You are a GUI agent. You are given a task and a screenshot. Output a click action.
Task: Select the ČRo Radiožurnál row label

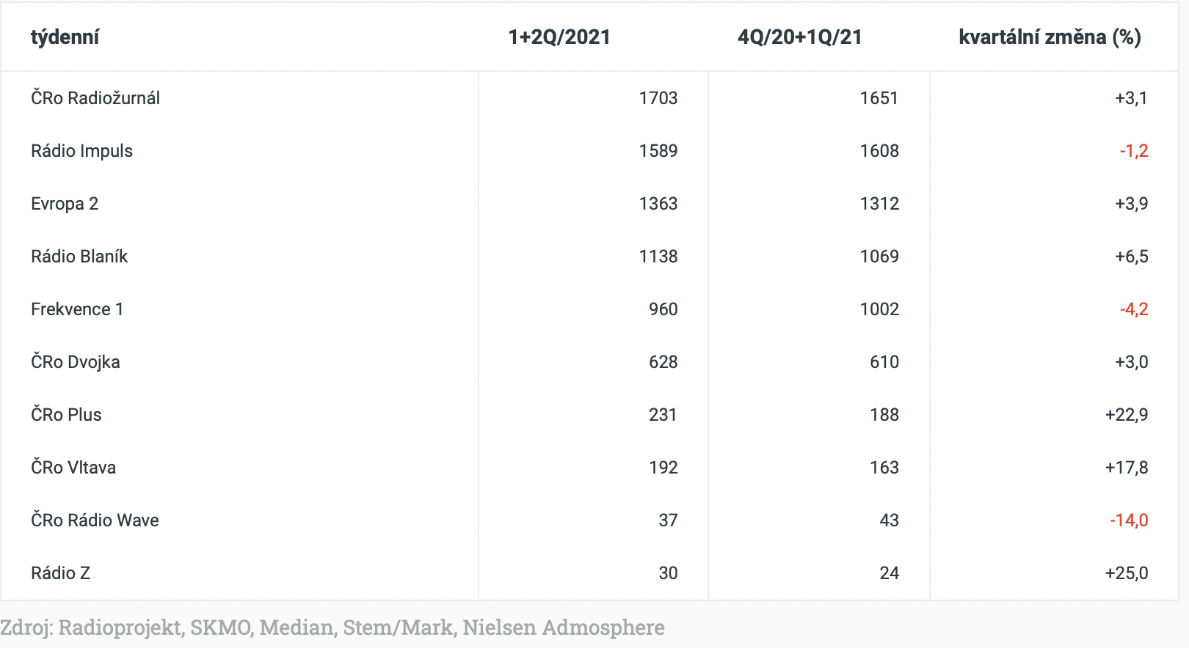tap(95, 98)
